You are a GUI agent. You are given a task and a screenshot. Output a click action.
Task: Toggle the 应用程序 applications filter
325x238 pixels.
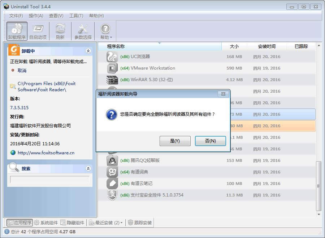point(20,223)
